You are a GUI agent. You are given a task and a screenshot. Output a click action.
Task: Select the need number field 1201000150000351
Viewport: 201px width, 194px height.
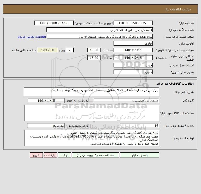133,23
